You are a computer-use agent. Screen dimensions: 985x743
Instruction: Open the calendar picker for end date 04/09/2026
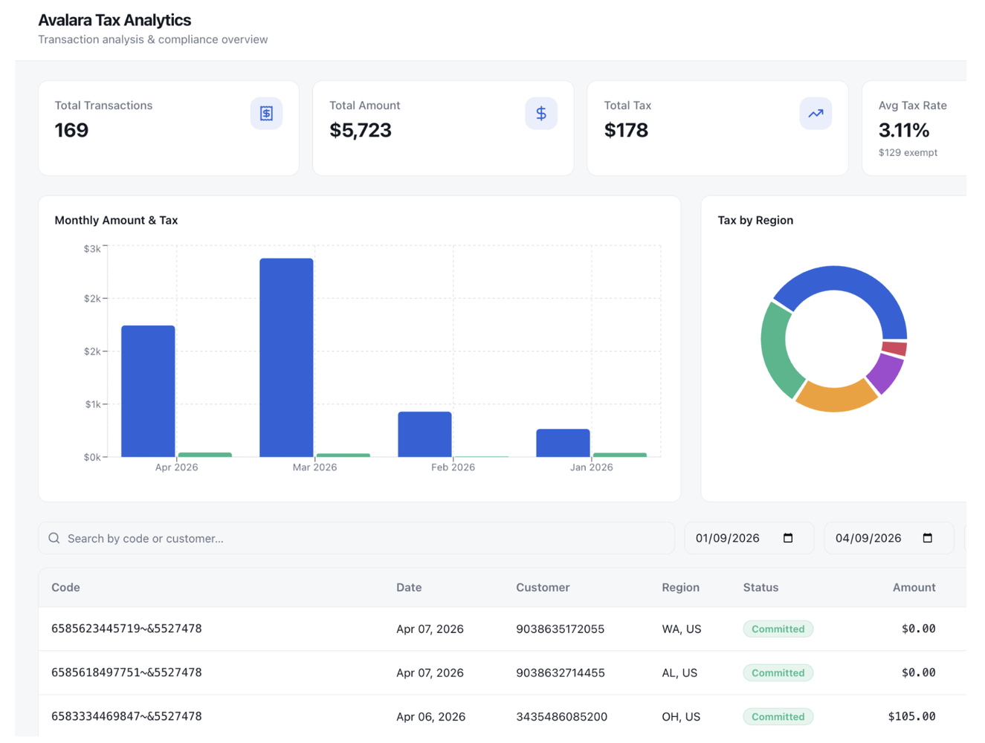point(927,537)
